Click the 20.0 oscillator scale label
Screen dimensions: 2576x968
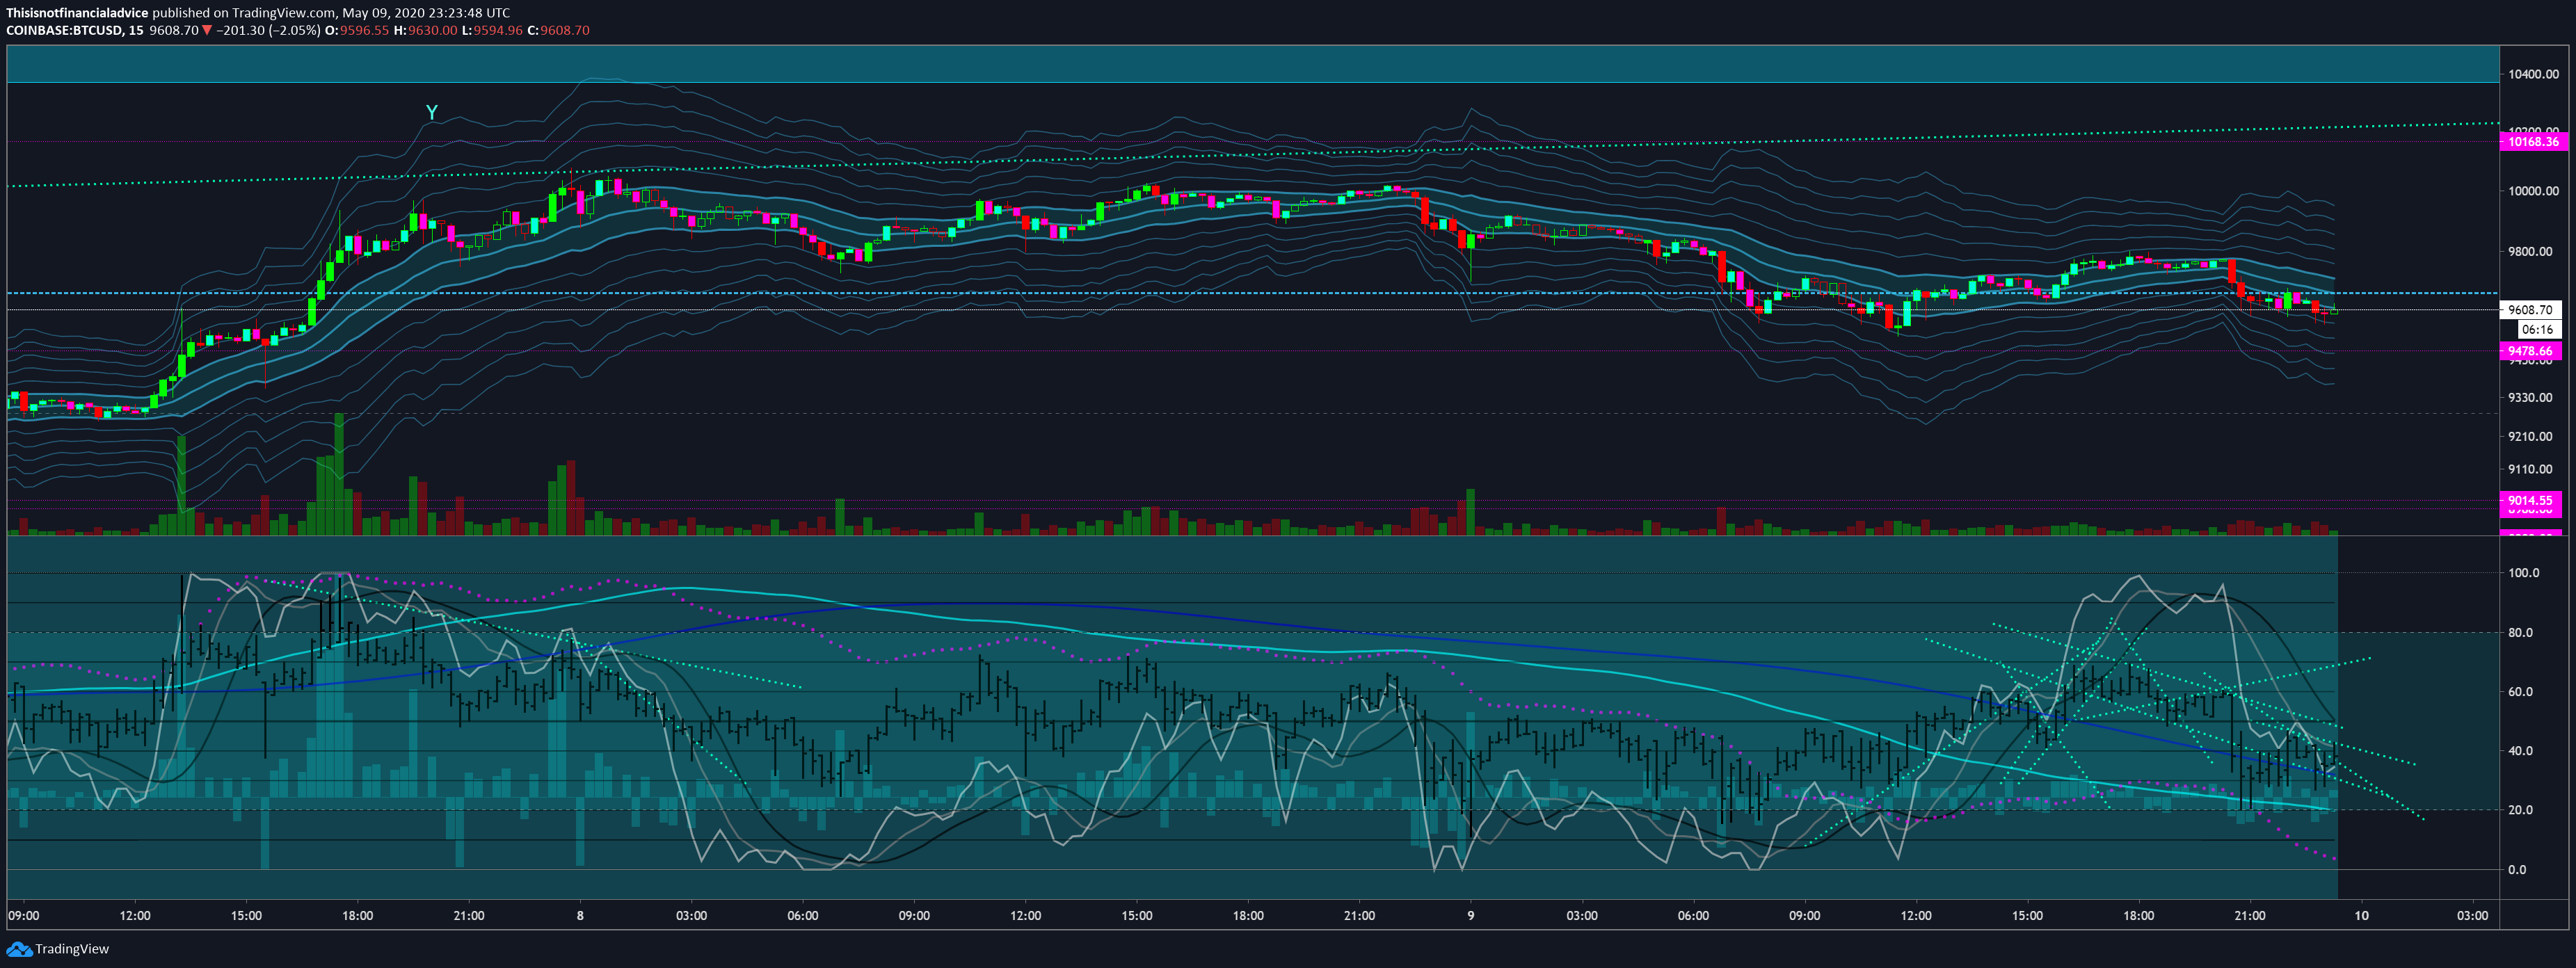[x=2520, y=810]
